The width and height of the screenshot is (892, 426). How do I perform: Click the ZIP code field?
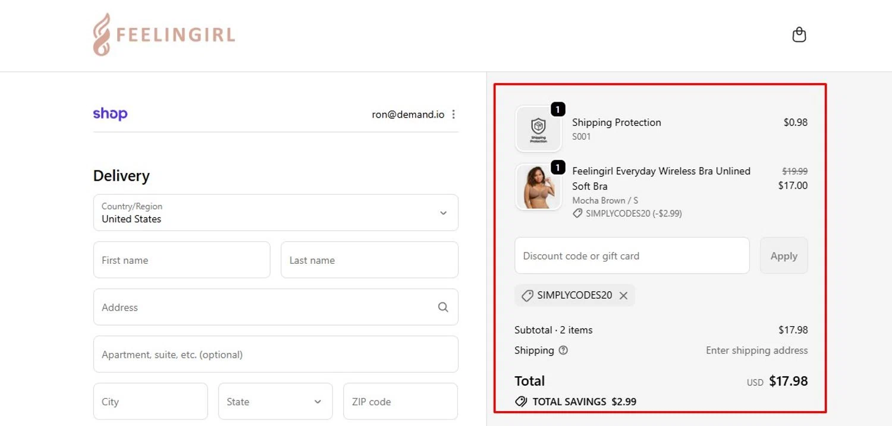400,402
